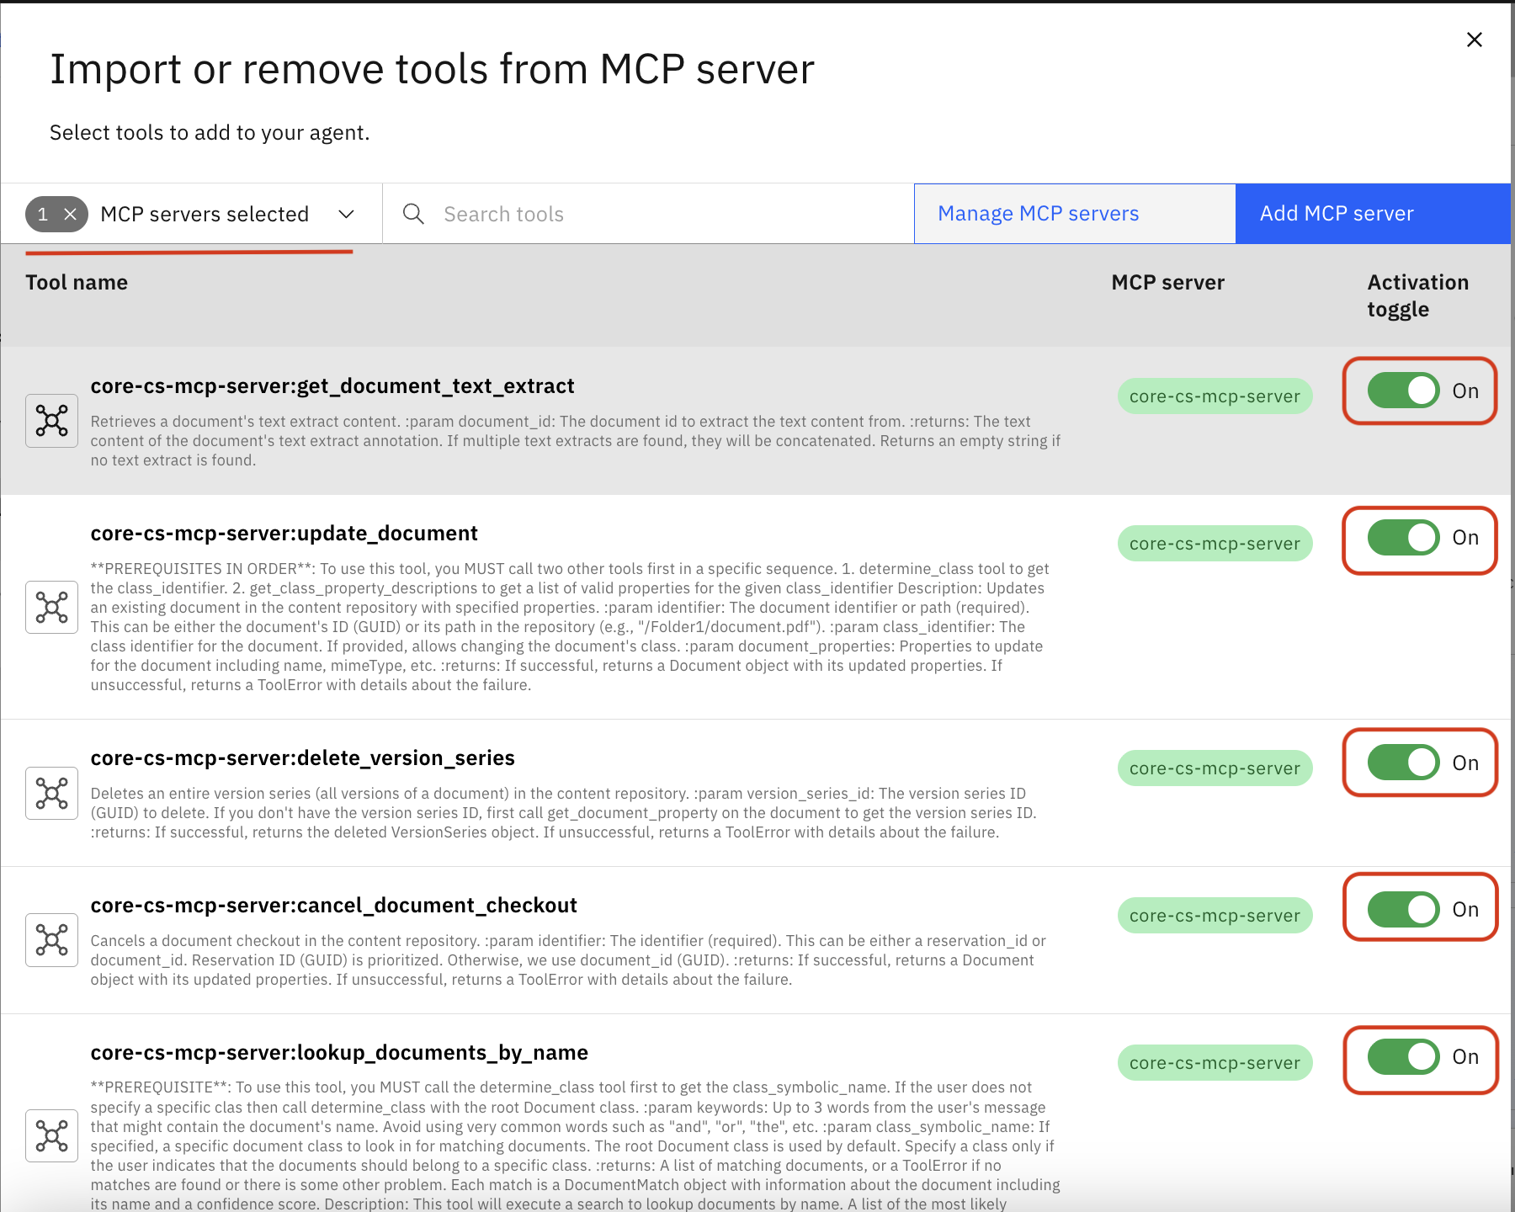This screenshot has width=1515, height=1212.
Task: Switch off lookup_documents_by_name
Action: tap(1402, 1058)
